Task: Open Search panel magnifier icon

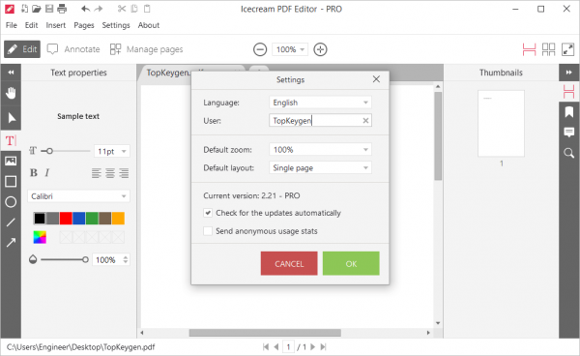Action: [569, 153]
